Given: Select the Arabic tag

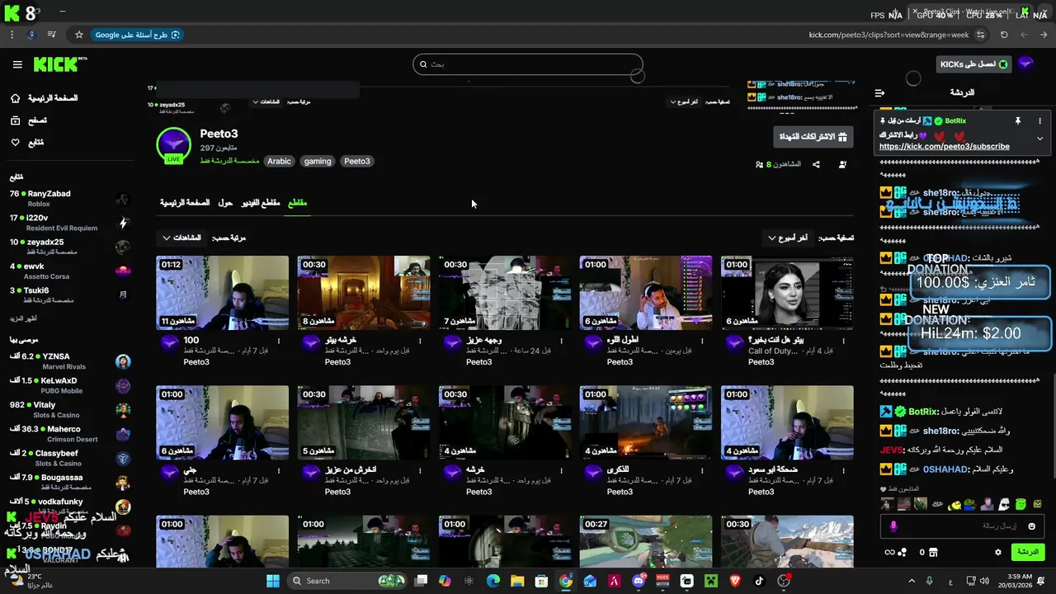Looking at the screenshot, I should pyautogui.click(x=279, y=162).
